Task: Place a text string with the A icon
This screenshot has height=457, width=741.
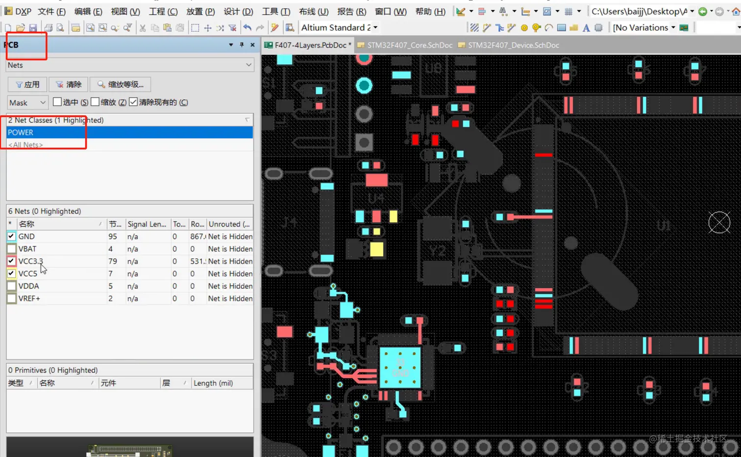Action: [x=586, y=28]
